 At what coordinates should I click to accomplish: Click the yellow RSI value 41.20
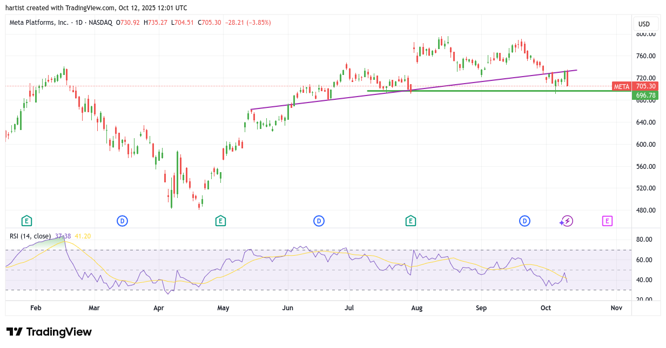82,236
